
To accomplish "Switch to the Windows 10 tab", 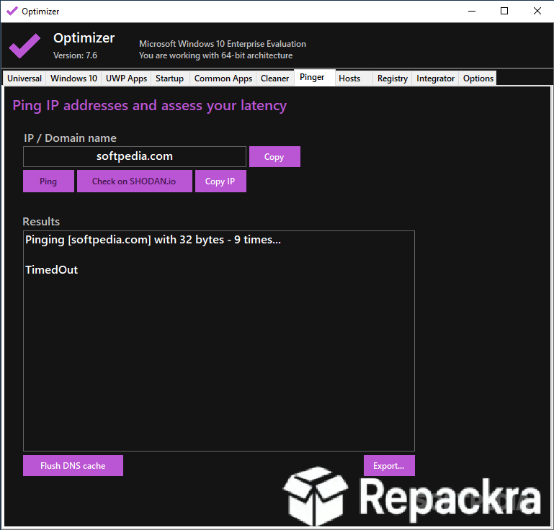I will [x=73, y=78].
